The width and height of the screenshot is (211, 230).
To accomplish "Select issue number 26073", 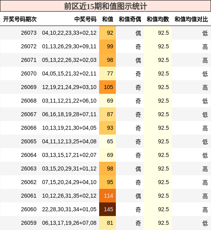I will (29, 33).
